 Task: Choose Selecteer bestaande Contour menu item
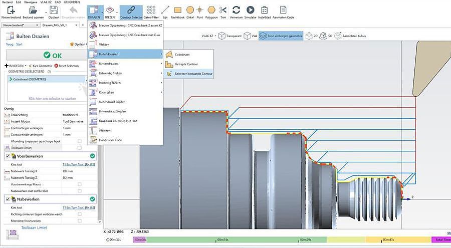pos(193,74)
